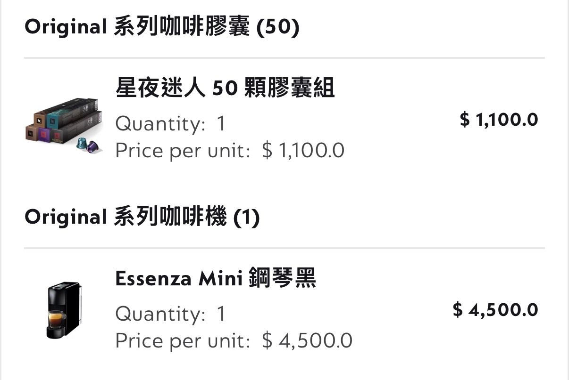
Task: Tap the purple capsule in product image
Action: coord(93,146)
